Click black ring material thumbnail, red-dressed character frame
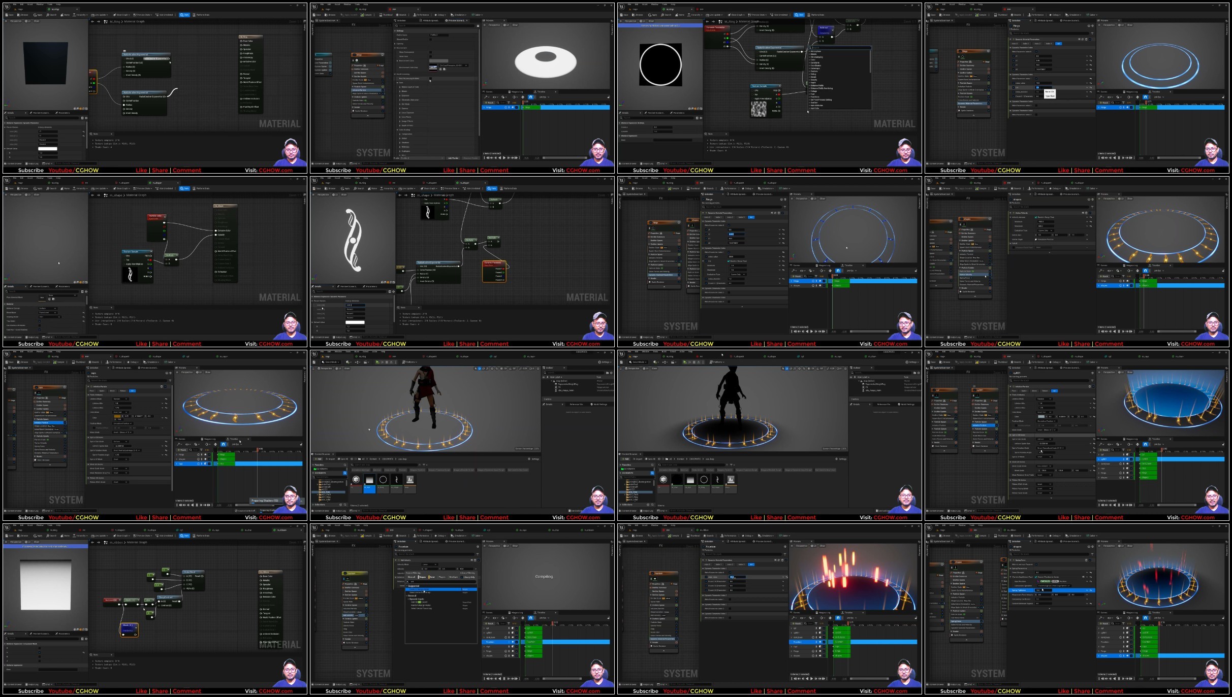This screenshot has width=1232, height=697. [383, 479]
